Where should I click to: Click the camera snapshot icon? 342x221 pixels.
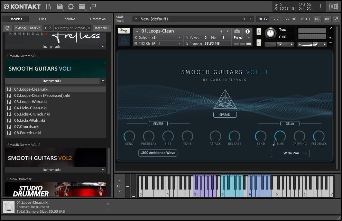point(237,31)
